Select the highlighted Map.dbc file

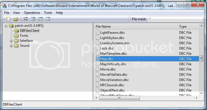pos(107,59)
